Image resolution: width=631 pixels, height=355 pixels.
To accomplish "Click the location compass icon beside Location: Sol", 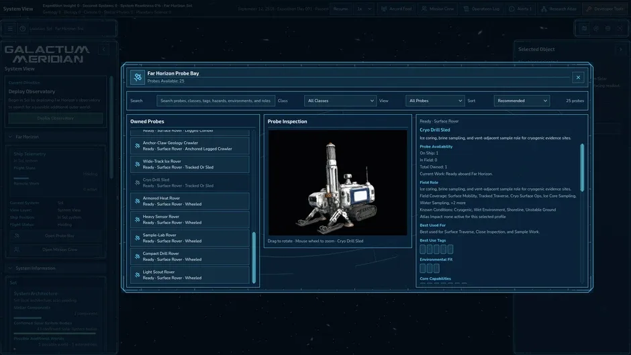I will click(23, 29).
